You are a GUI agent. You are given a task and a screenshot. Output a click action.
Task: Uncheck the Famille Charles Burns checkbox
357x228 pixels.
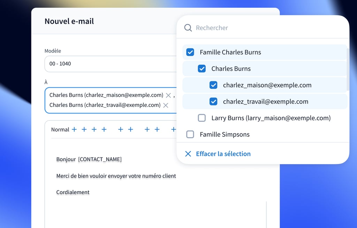coord(190,52)
